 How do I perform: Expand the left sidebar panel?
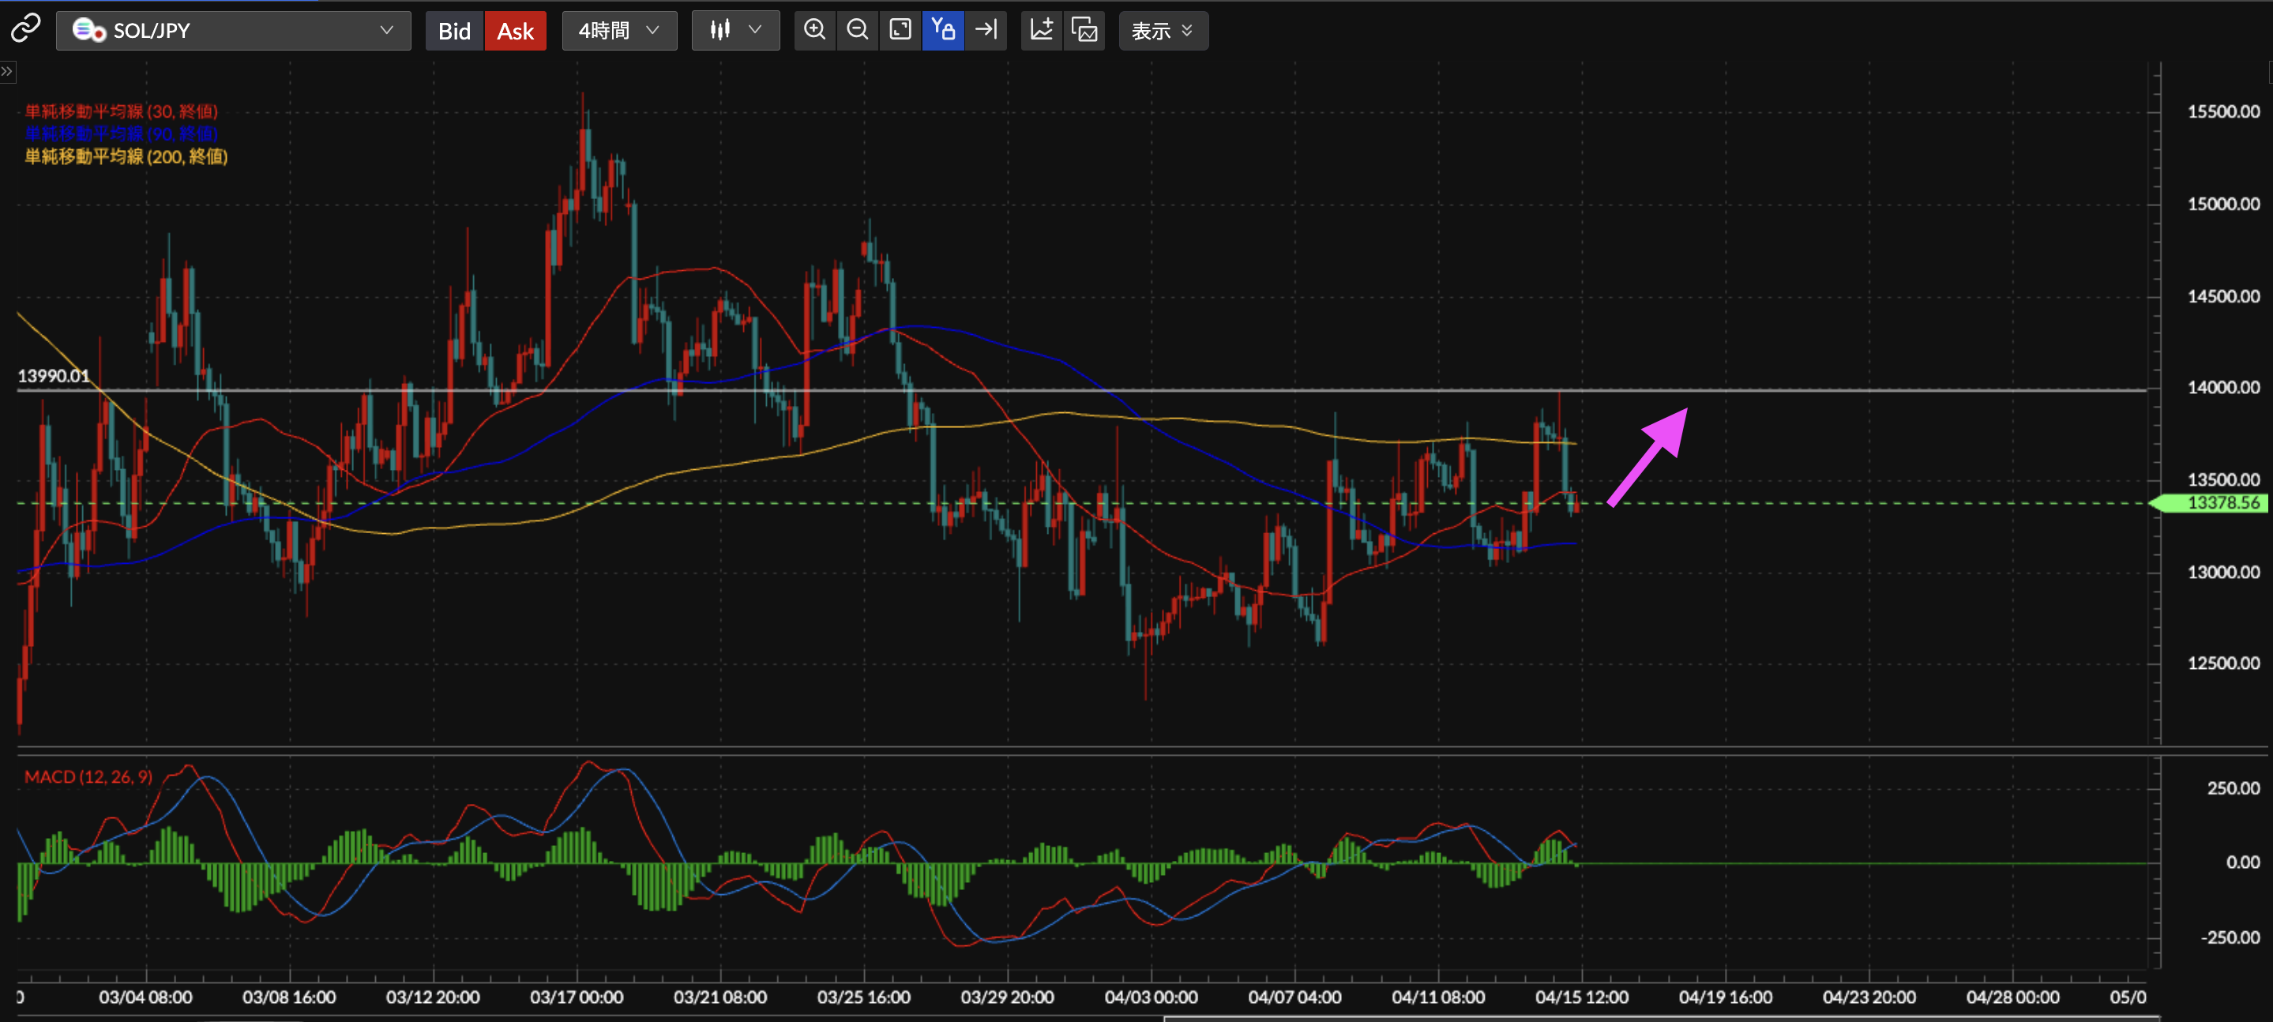click(x=8, y=72)
